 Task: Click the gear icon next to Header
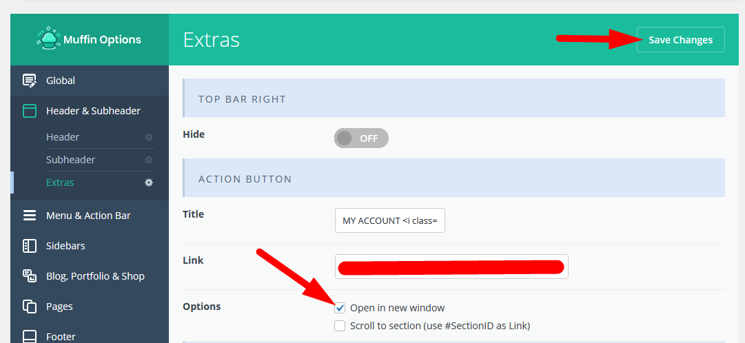pos(149,137)
